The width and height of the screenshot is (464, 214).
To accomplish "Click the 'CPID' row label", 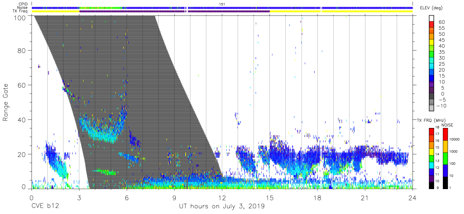I will [x=23, y=4].
